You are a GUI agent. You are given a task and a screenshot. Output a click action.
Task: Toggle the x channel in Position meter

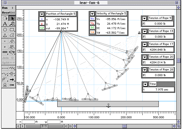pyautogui.click(x=42, y=19)
